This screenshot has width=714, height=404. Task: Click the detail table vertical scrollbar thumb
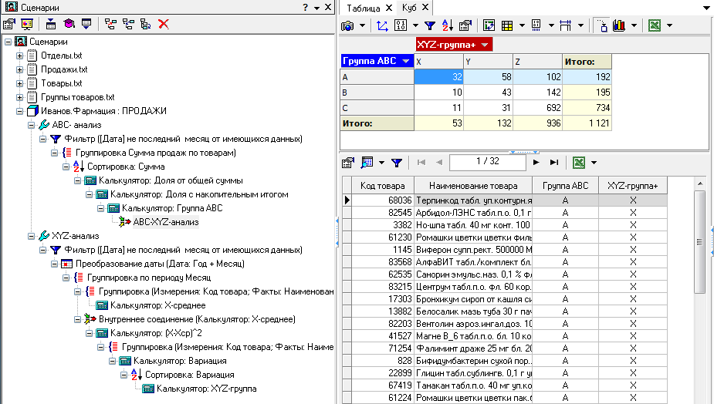699,243
